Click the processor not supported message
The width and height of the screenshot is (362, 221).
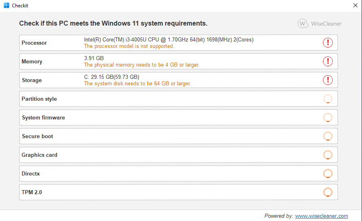[x=129, y=46]
